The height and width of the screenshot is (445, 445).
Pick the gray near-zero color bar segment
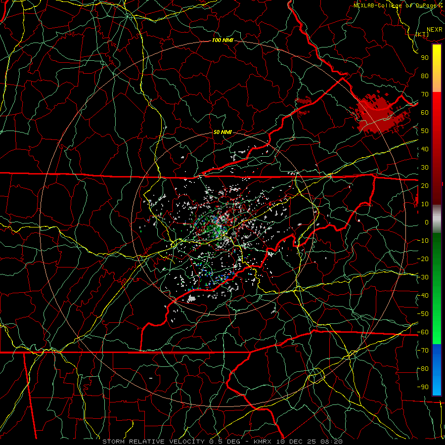[437, 219]
